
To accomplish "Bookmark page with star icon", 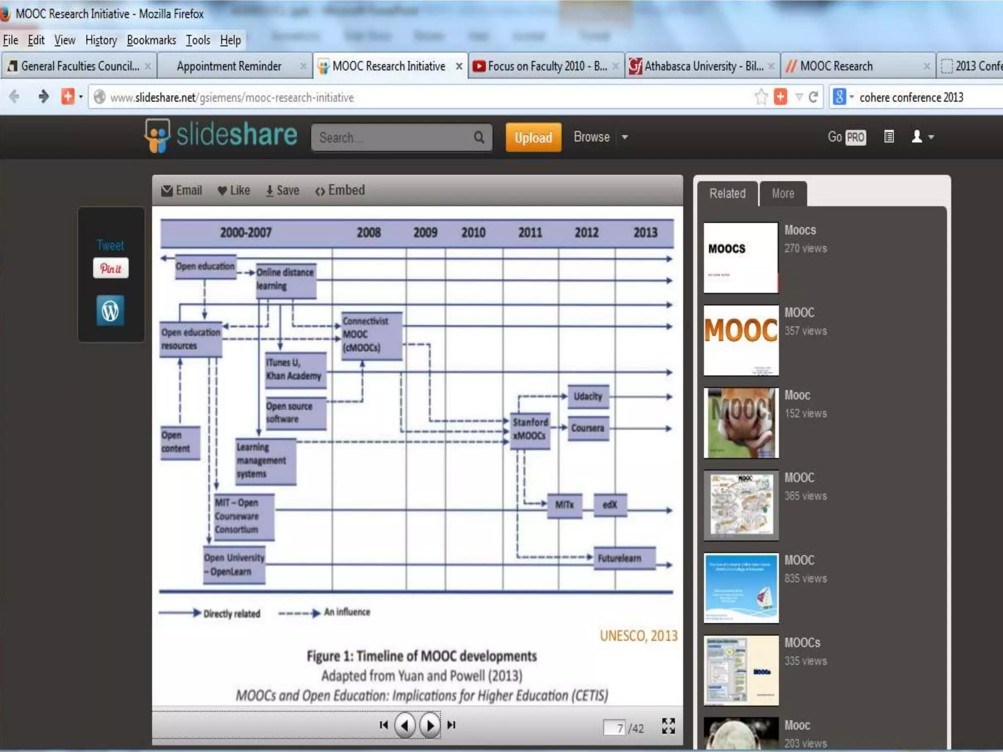I will point(761,97).
